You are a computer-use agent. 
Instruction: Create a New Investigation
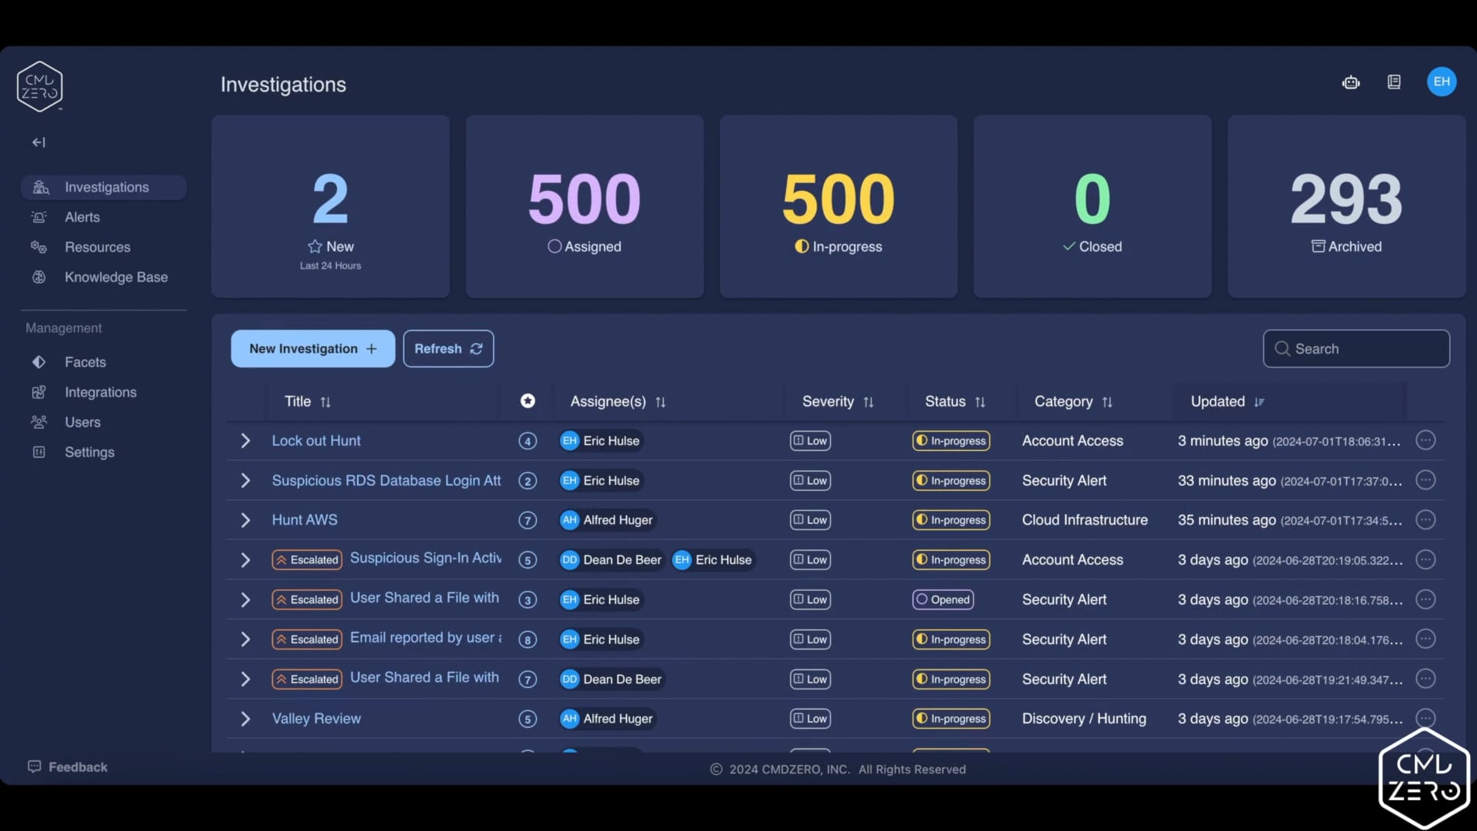tap(312, 348)
